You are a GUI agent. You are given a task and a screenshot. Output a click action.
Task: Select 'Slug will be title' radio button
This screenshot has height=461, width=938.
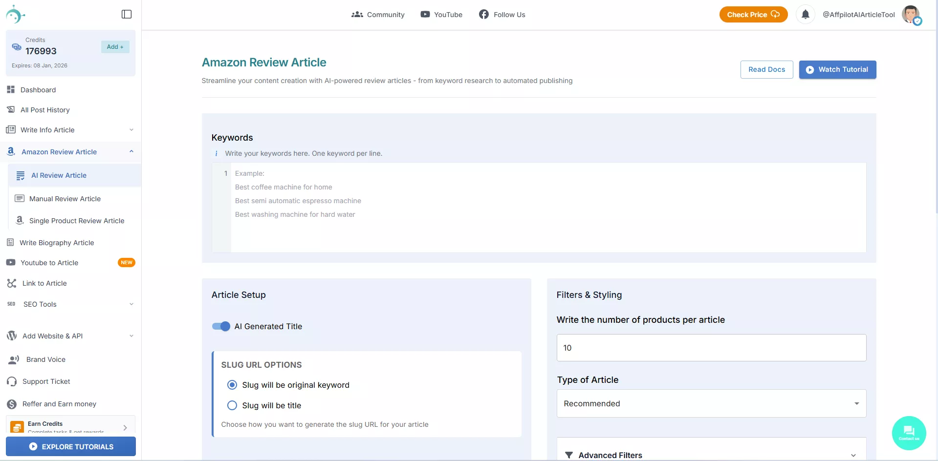(x=232, y=405)
